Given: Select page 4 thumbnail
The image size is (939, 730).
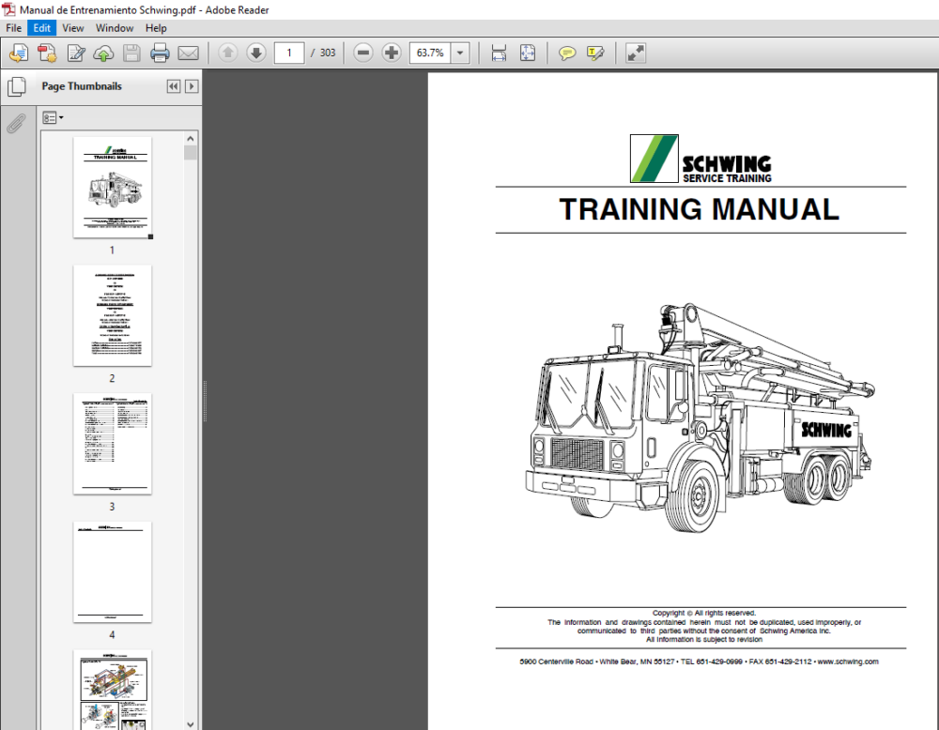Looking at the screenshot, I should click(113, 572).
